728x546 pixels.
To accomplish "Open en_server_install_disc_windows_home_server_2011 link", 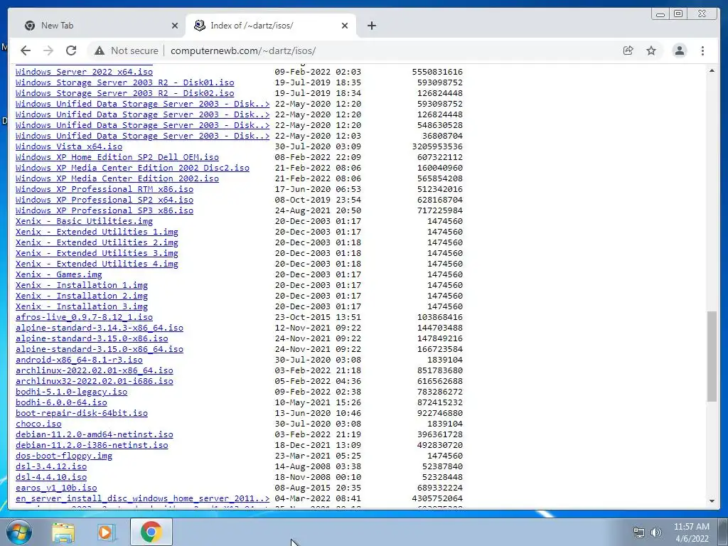I will tap(142, 499).
